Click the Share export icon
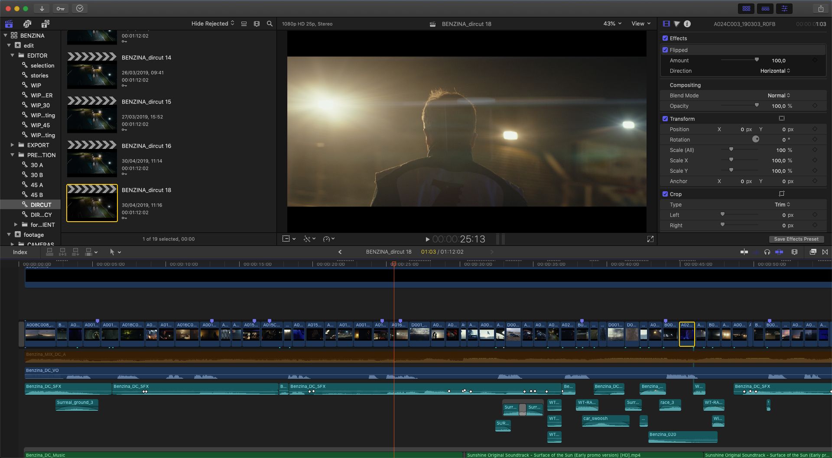This screenshot has width=832, height=458. point(821,8)
